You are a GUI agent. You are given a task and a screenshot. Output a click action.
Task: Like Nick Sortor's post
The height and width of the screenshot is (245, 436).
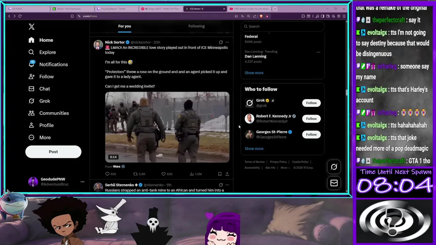[x=167, y=174]
